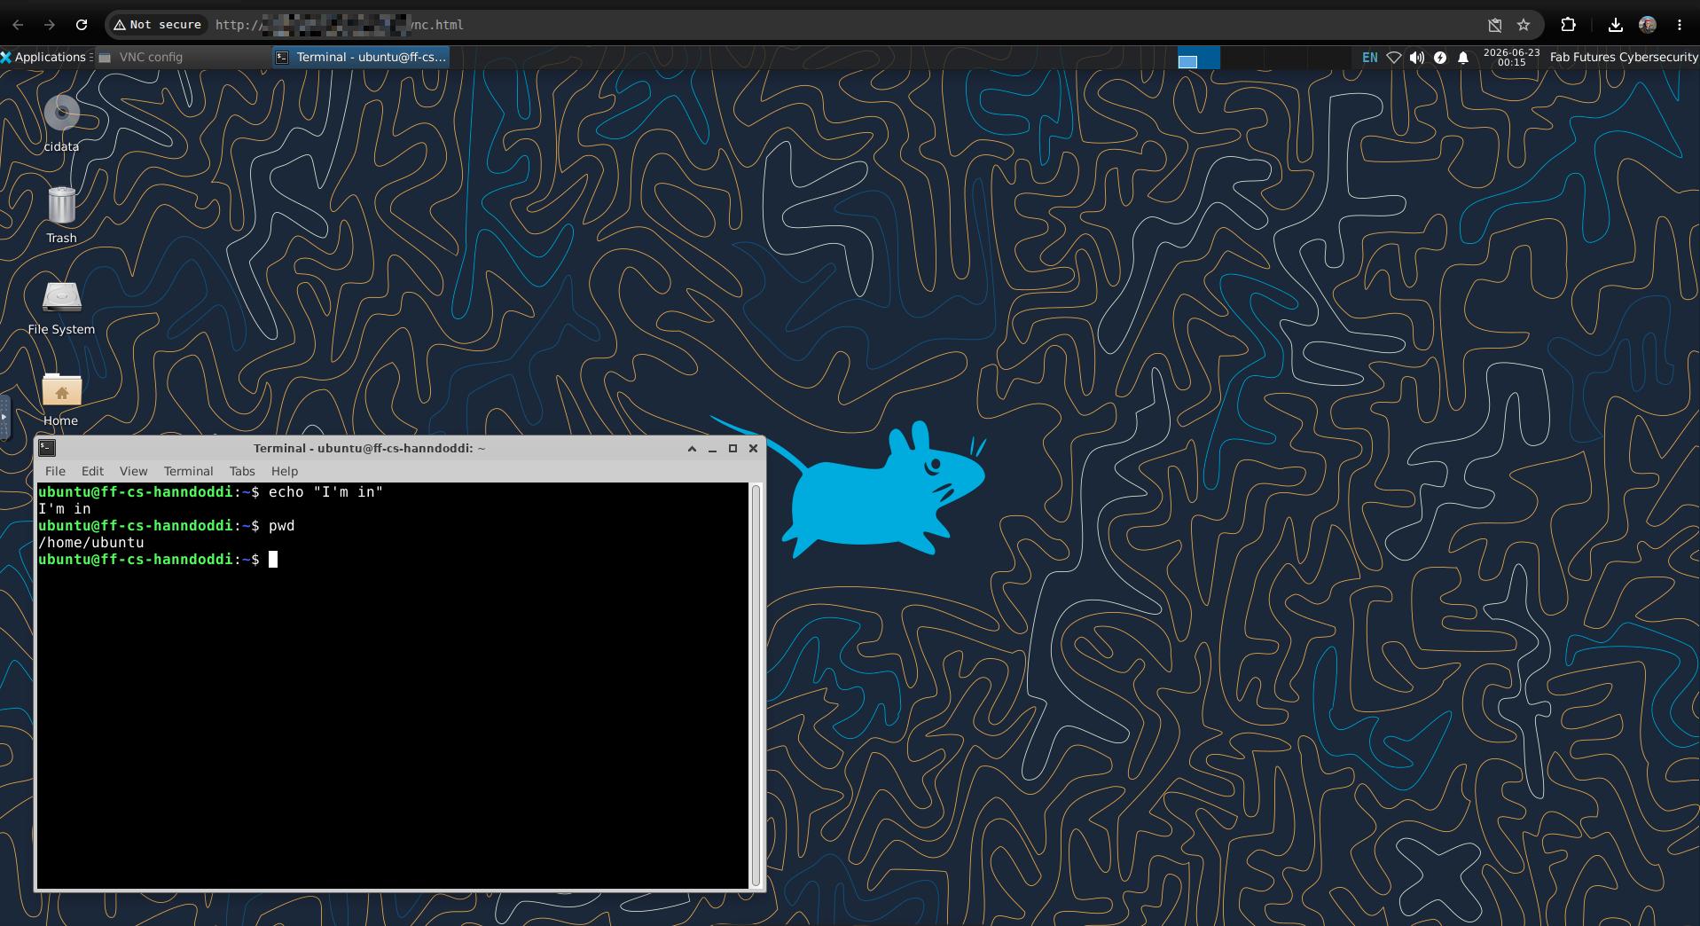Go back in the browser

pos(18,25)
